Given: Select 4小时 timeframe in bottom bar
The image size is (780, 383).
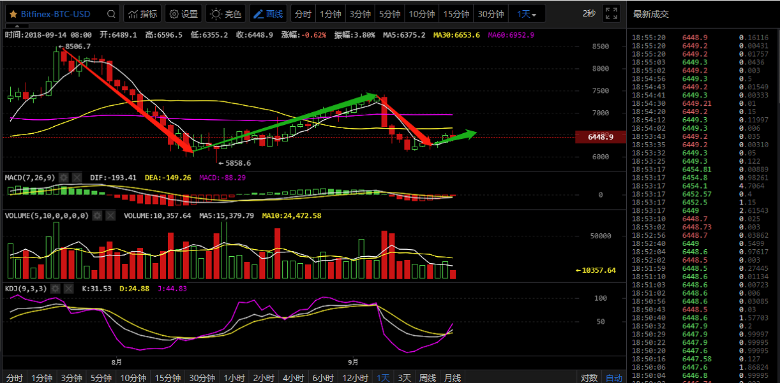Looking at the screenshot, I should tap(293, 378).
